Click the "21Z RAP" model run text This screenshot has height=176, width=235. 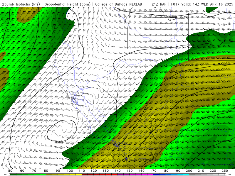159,4
